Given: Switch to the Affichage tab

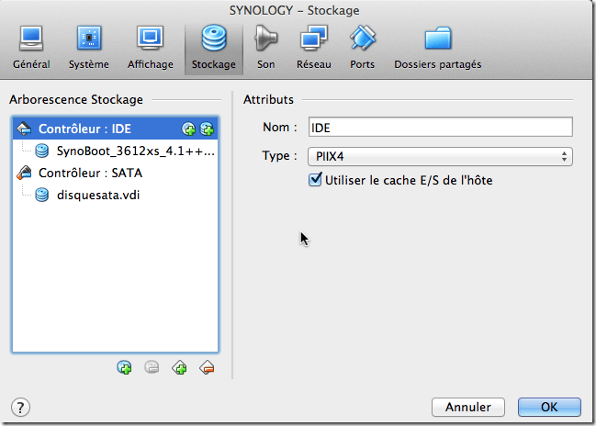Looking at the screenshot, I should 150,49.
